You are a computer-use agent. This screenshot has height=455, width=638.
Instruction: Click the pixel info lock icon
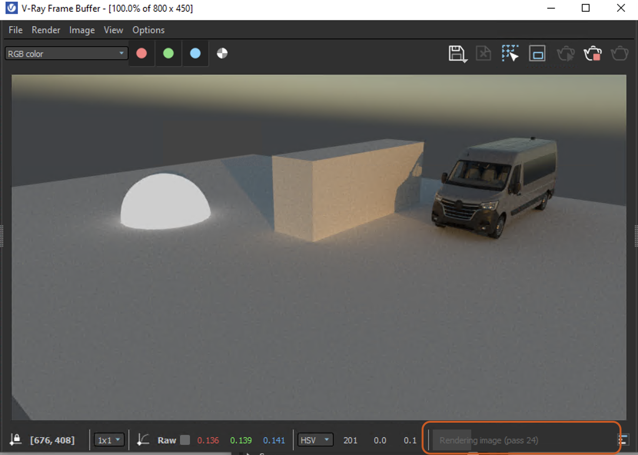pos(15,440)
